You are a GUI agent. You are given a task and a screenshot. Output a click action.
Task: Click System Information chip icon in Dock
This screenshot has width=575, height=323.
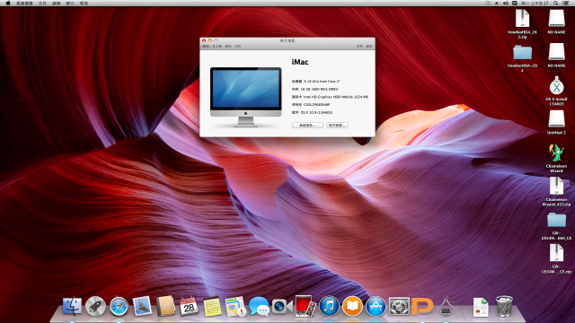point(446,306)
